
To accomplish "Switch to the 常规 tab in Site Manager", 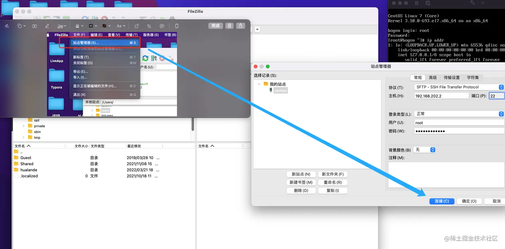I will coord(418,78).
